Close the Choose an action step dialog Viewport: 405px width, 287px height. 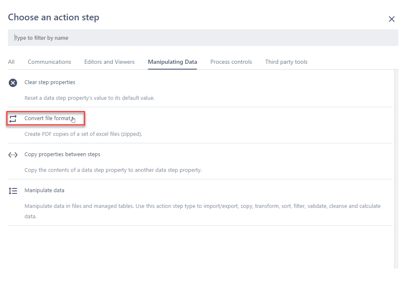coord(391,19)
